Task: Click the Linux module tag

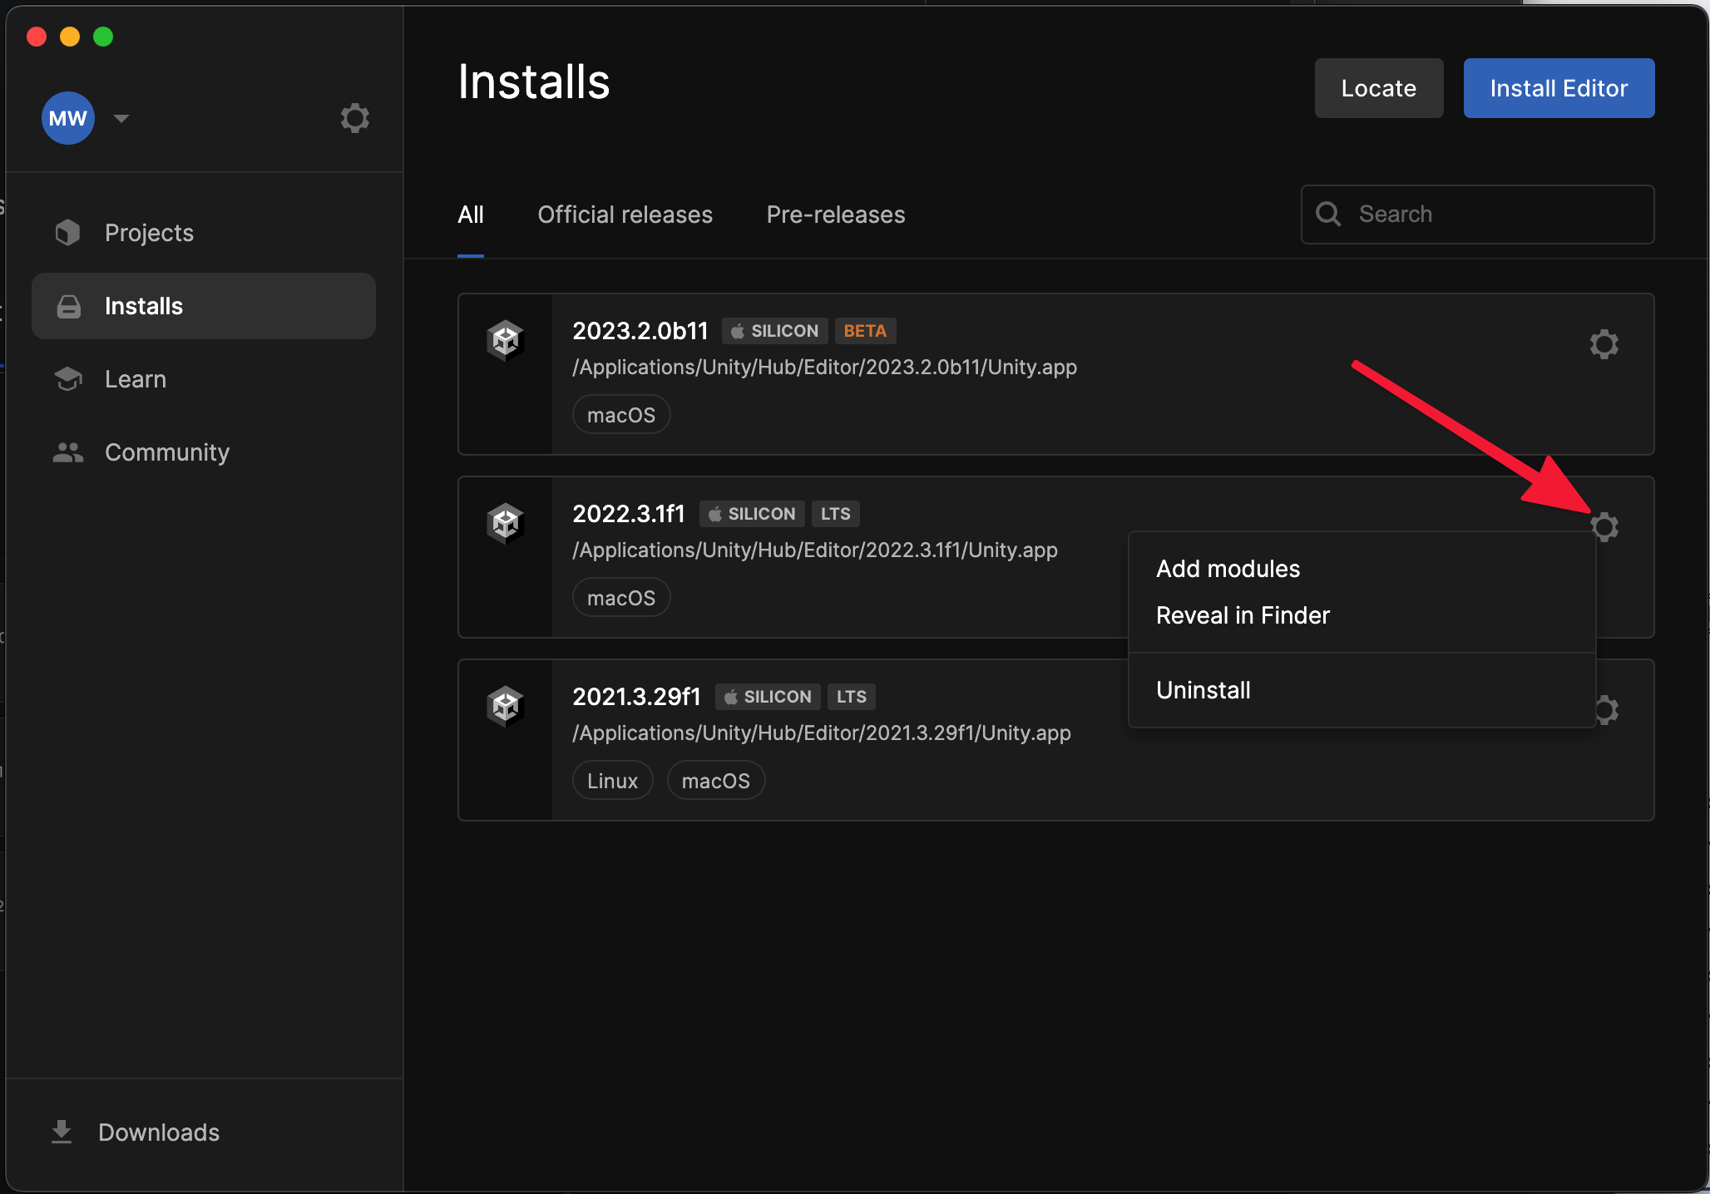Action: [612, 781]
